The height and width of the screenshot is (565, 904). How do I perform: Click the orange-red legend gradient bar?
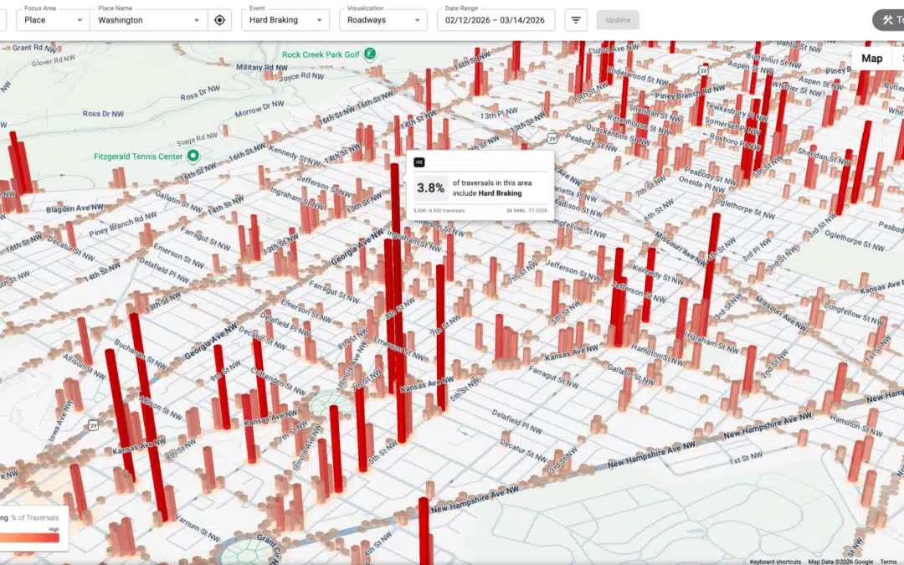[x=29, y=538]
